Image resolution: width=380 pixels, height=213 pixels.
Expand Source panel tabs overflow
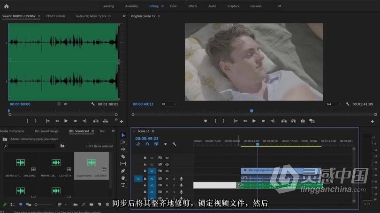124,16
